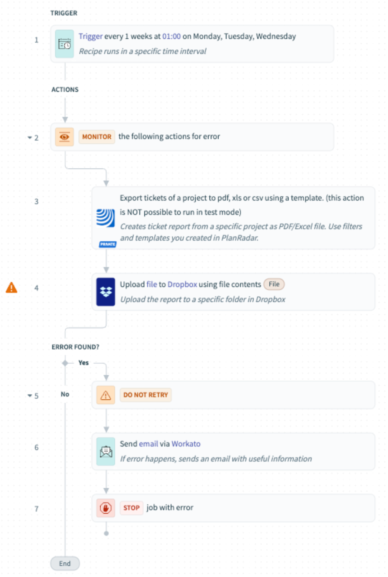Click the Dropbox upload step icon
The image size is (388, 577).
(105, 292)
